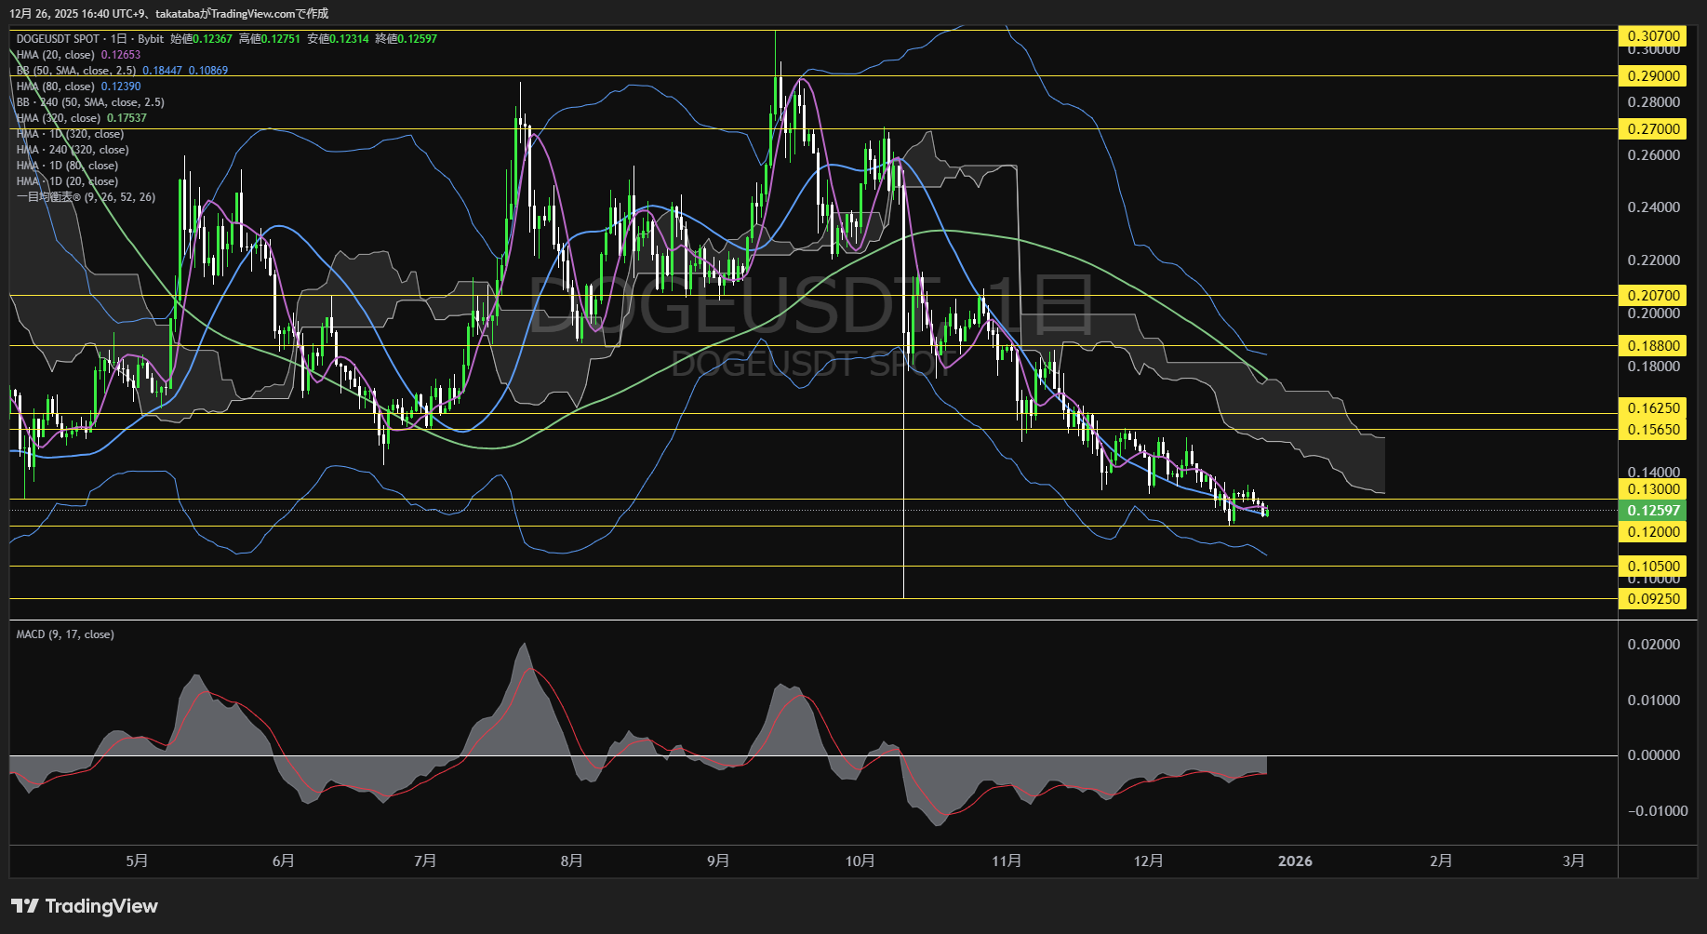
Task: Select the MACD (9, 17, close) indicator label
Action: coord(63,634)
